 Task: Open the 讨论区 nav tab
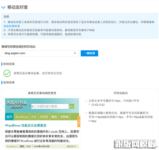point(44,117)
